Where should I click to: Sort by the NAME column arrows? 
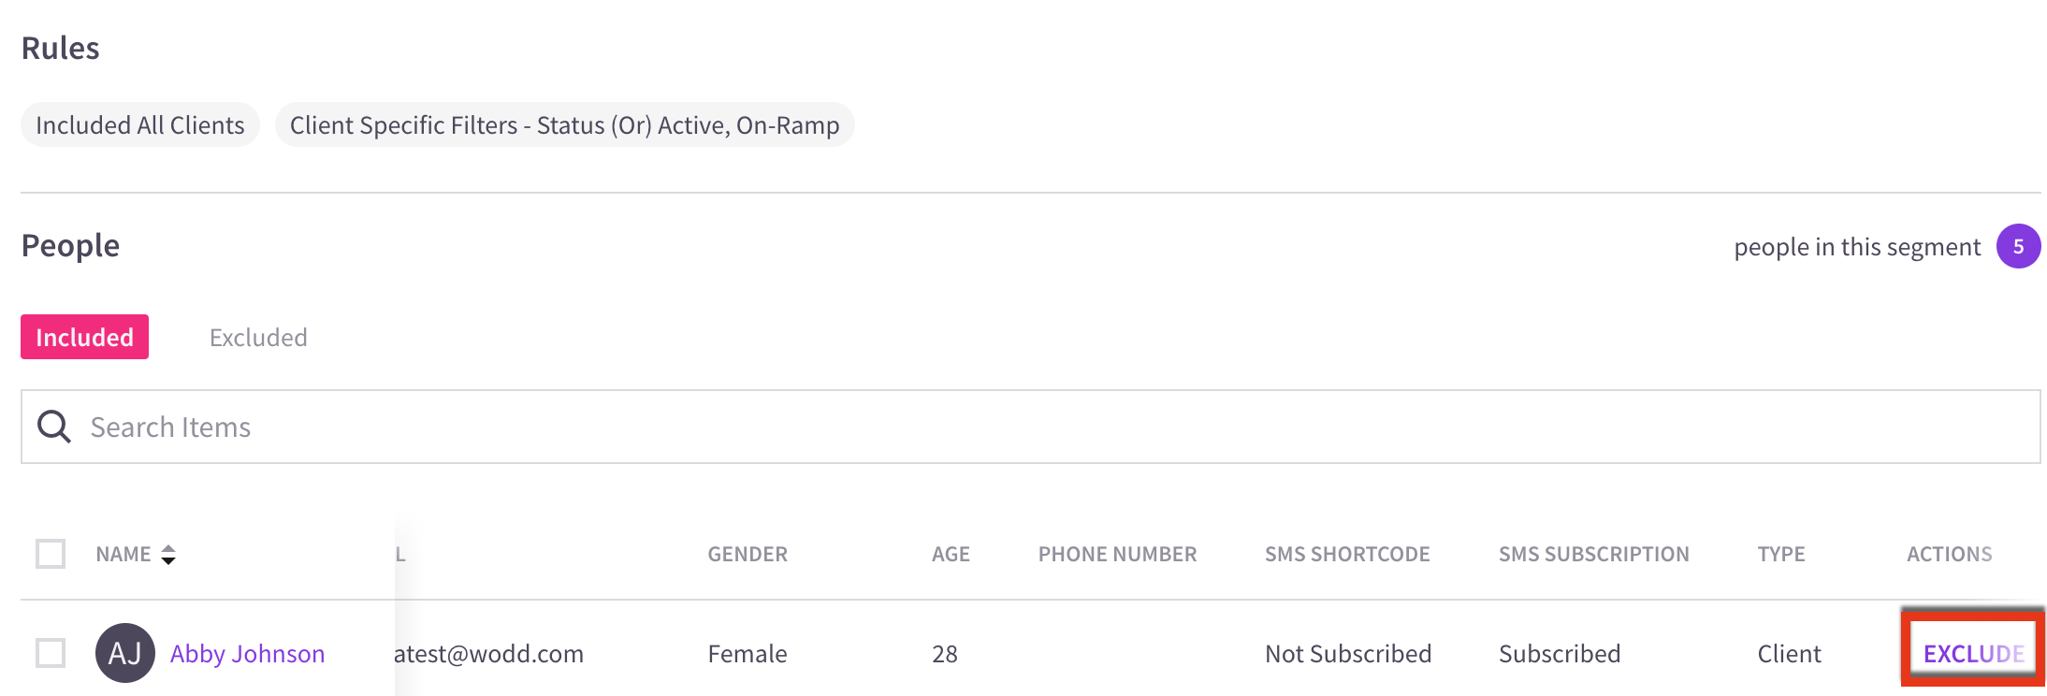coord(168,555)
